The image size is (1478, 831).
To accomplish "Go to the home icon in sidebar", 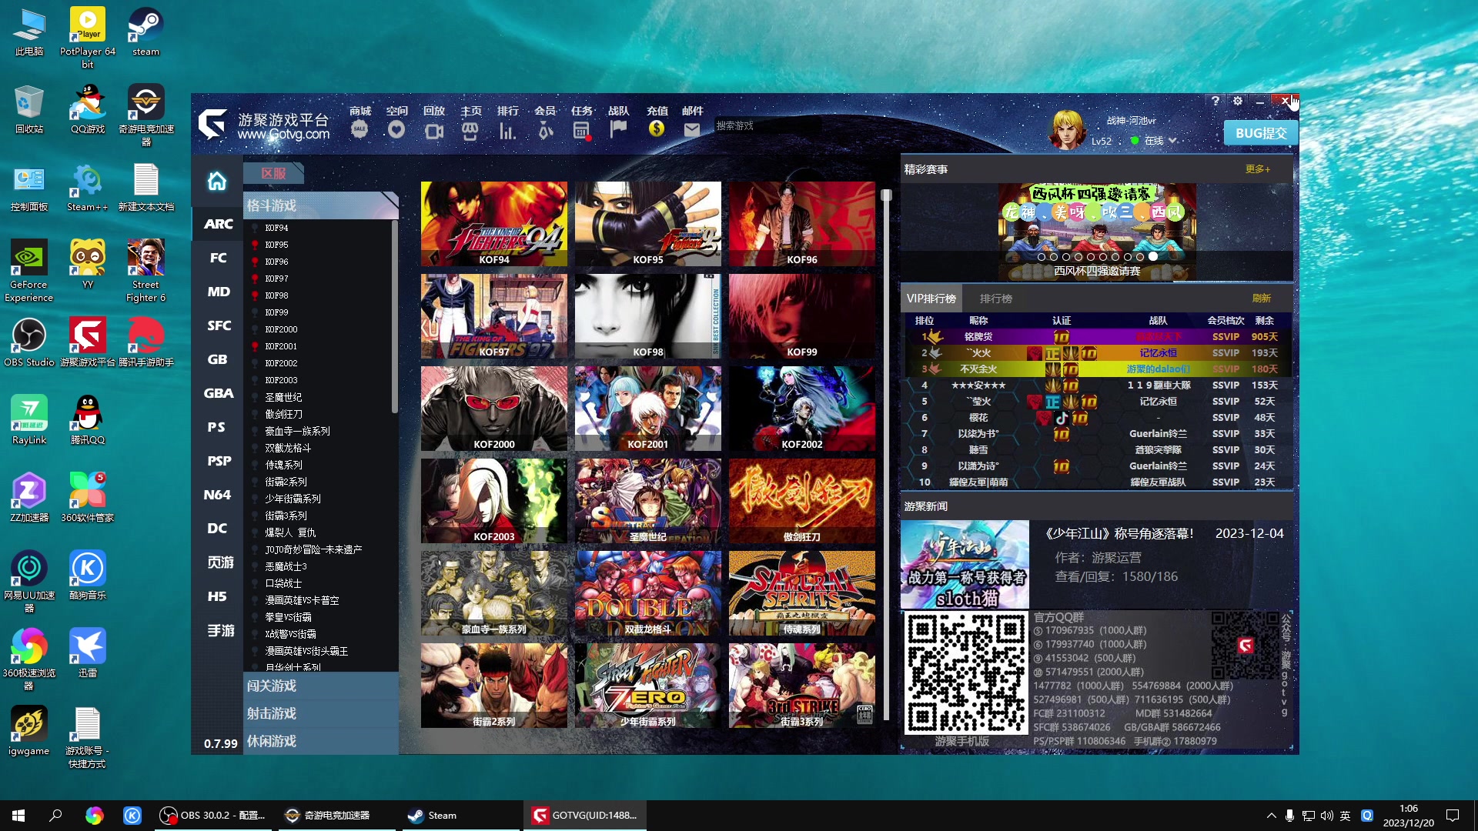I will pos(217,181).
